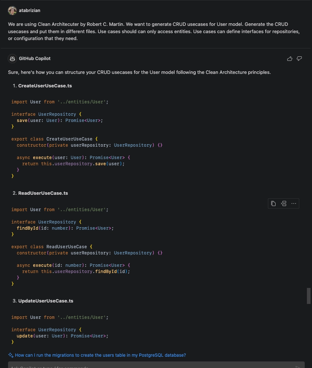Click the chat panel scrollbar thumb
312x368 pixels.
click(309, 296)
